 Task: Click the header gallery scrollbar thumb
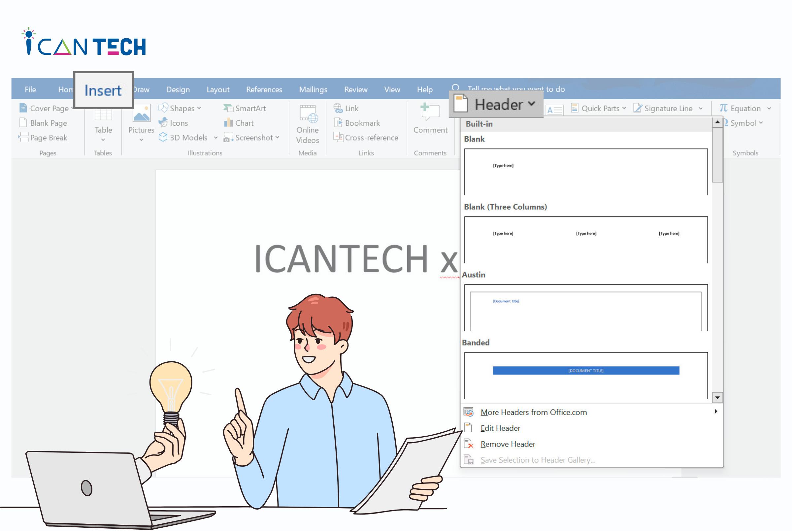click(x=717, y=155)
